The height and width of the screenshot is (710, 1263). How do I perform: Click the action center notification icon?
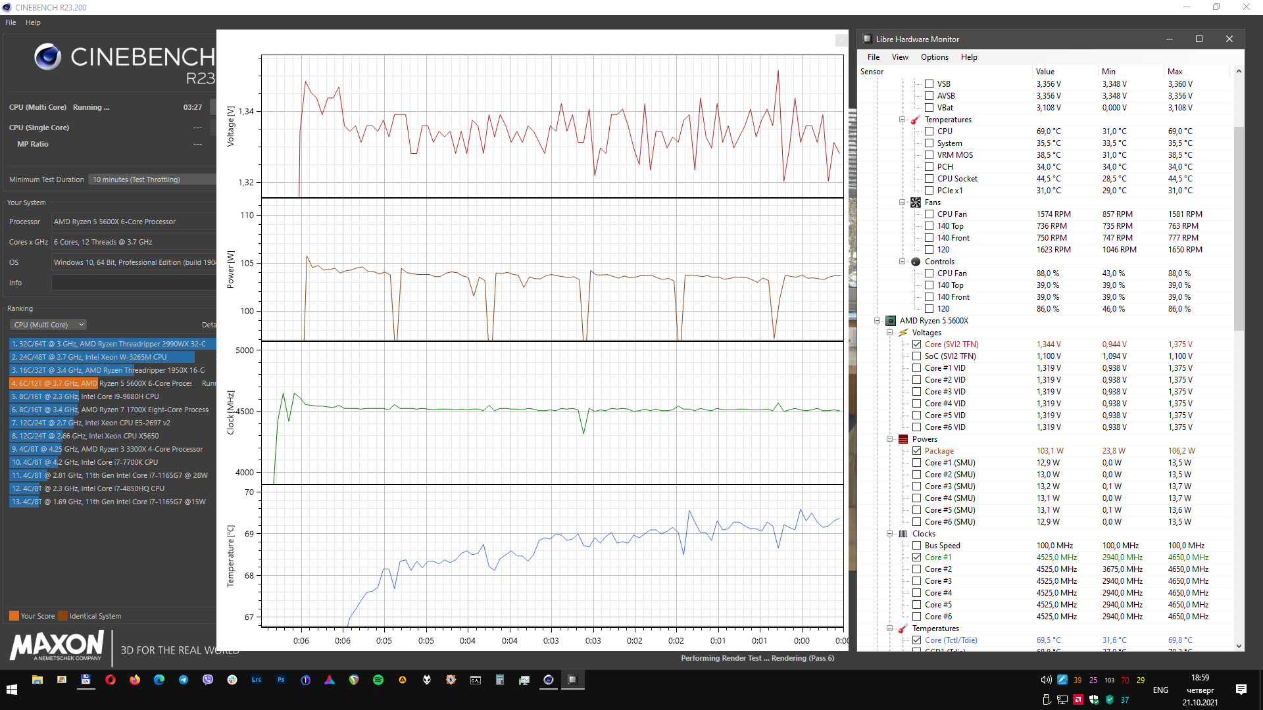(1241, 689)
